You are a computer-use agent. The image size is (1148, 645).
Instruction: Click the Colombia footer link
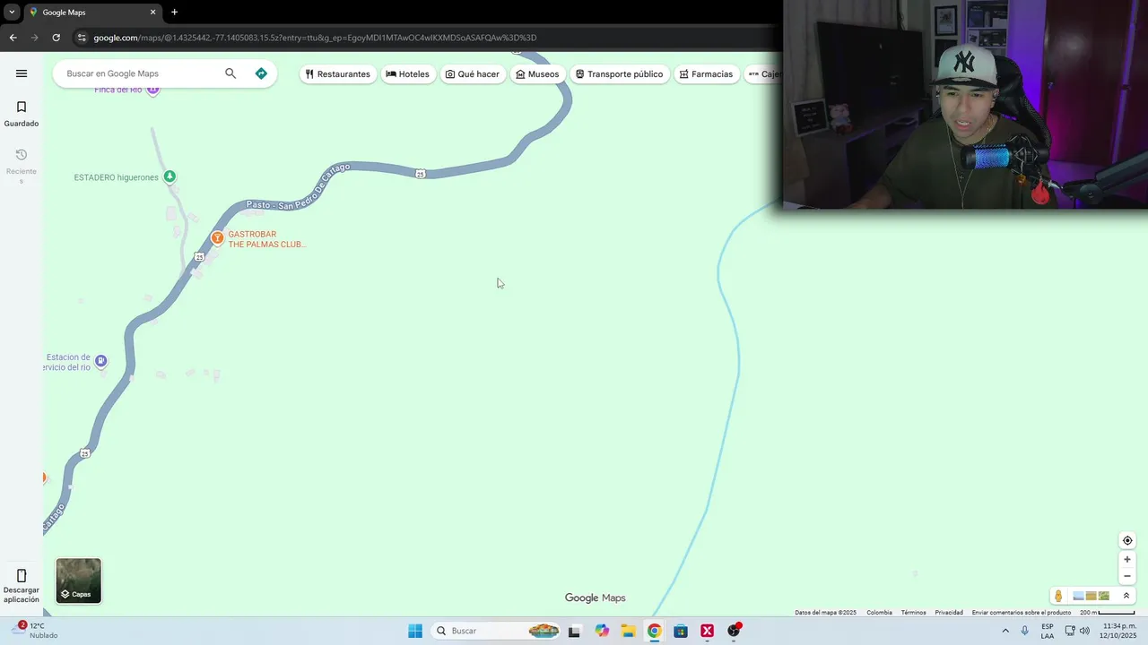[x=879, y=613]
